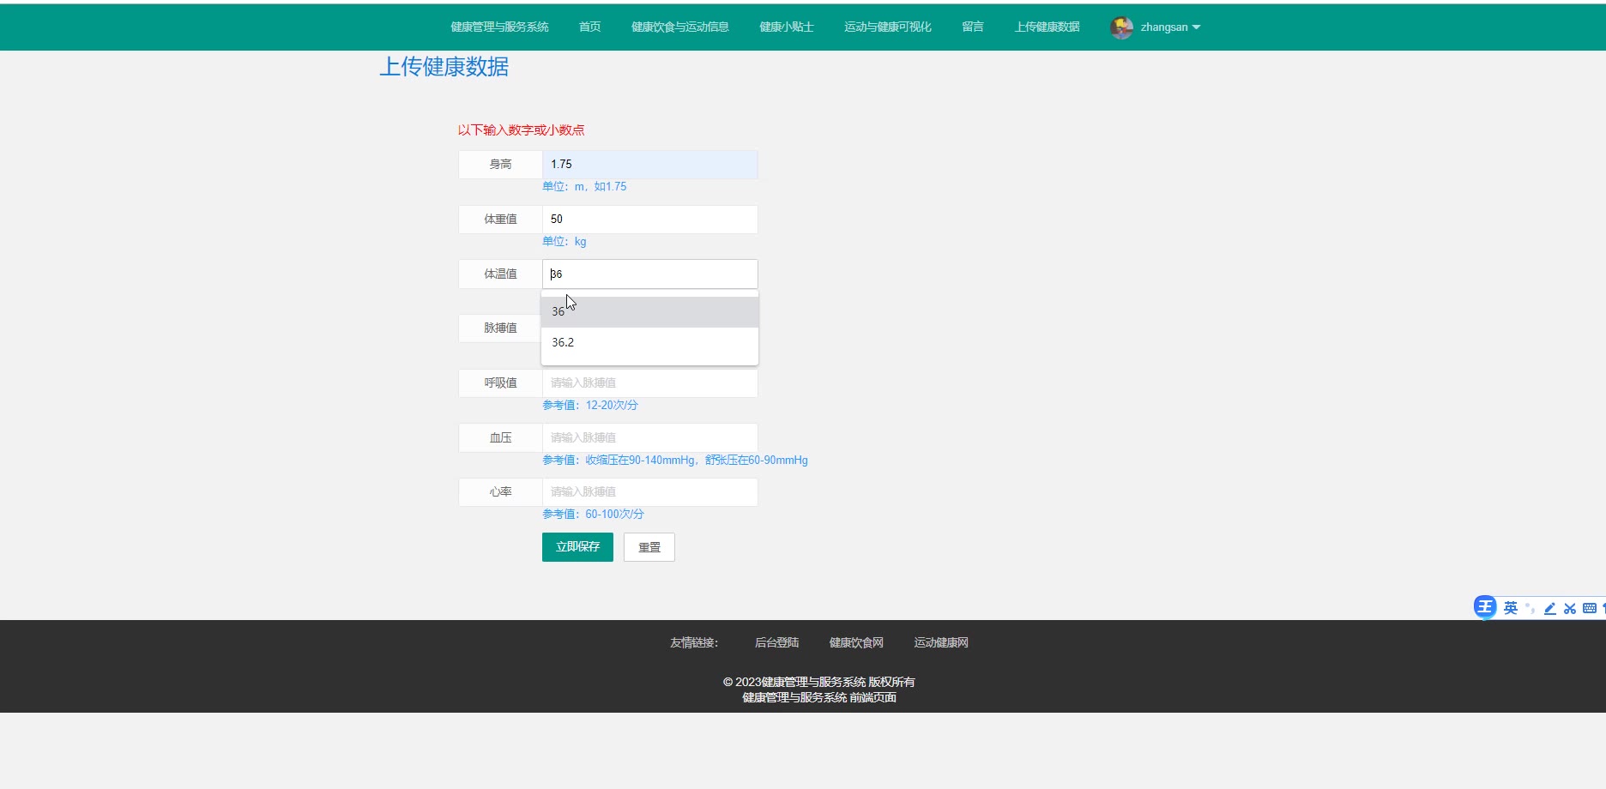The height and width of the screenshot is (789, 1606).
Task: Choose the 36.2 autocomplete suggestion
Action: 649,342
